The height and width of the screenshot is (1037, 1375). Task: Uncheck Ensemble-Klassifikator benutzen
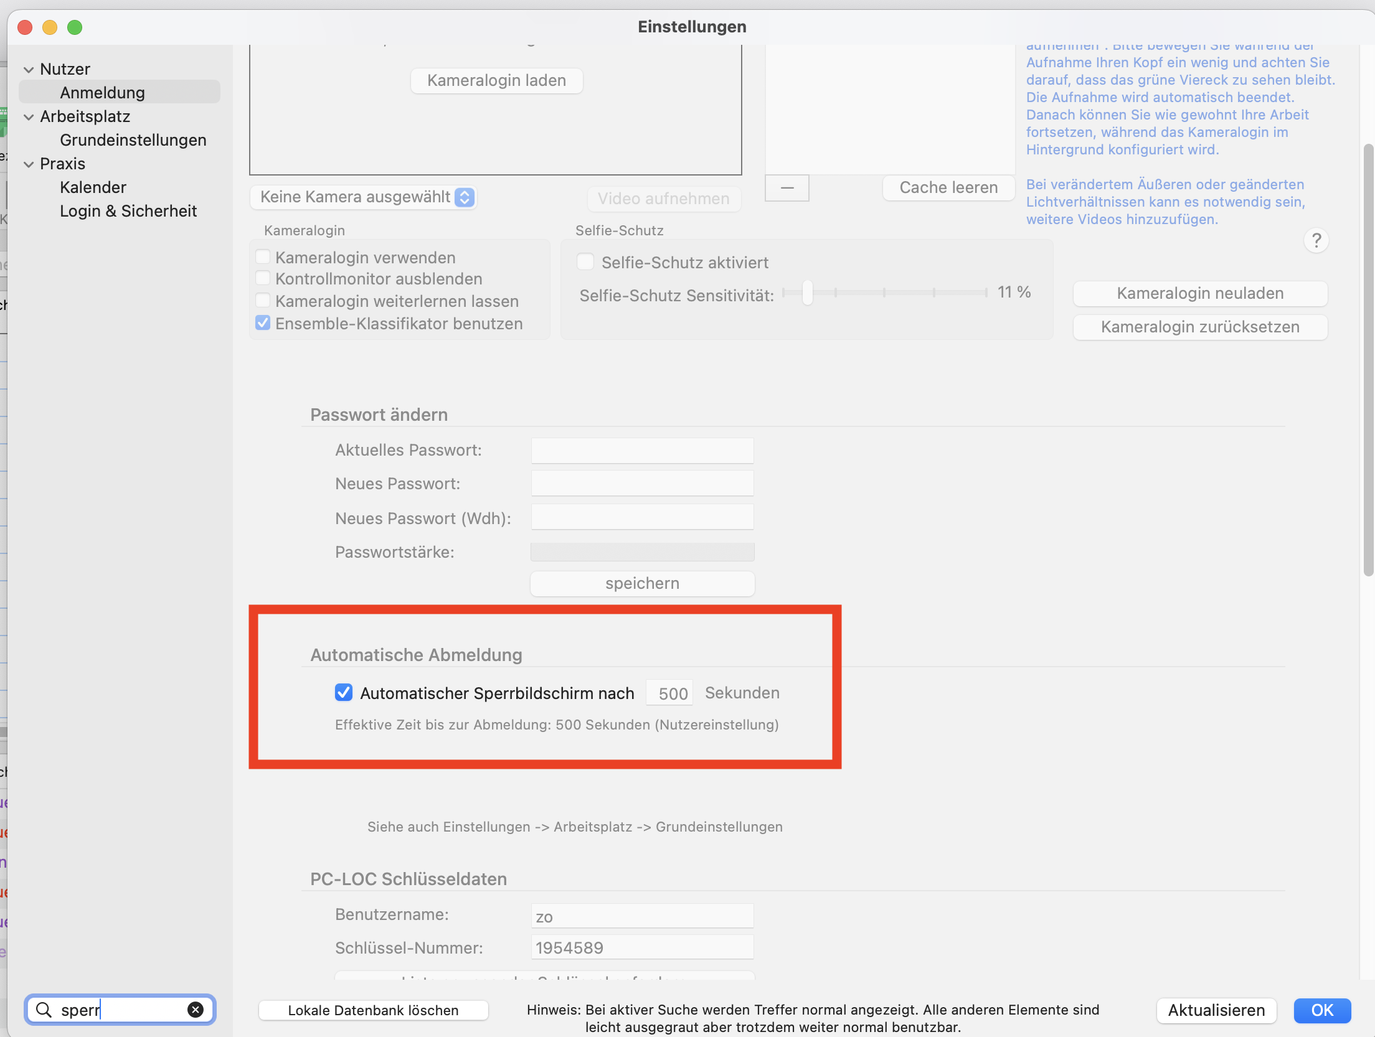[x=263, y=323]
